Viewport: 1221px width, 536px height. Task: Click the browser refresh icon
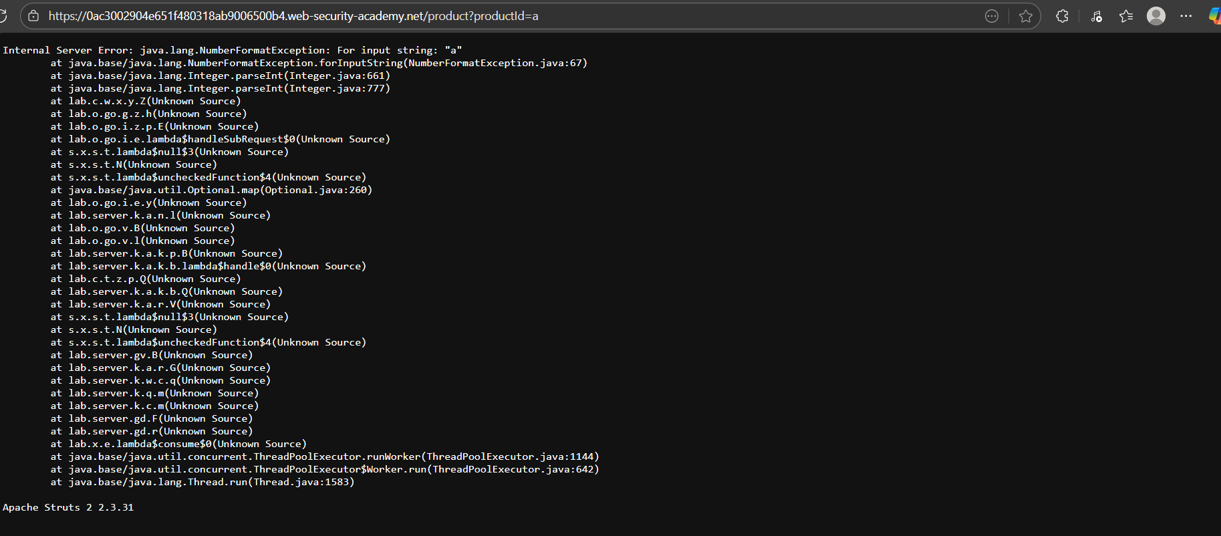[x=3, y=16]
